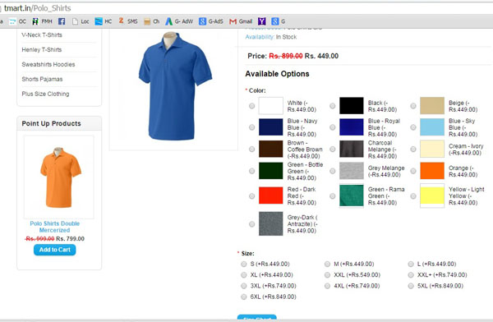Select the Beige color radio button

point(413,106)
